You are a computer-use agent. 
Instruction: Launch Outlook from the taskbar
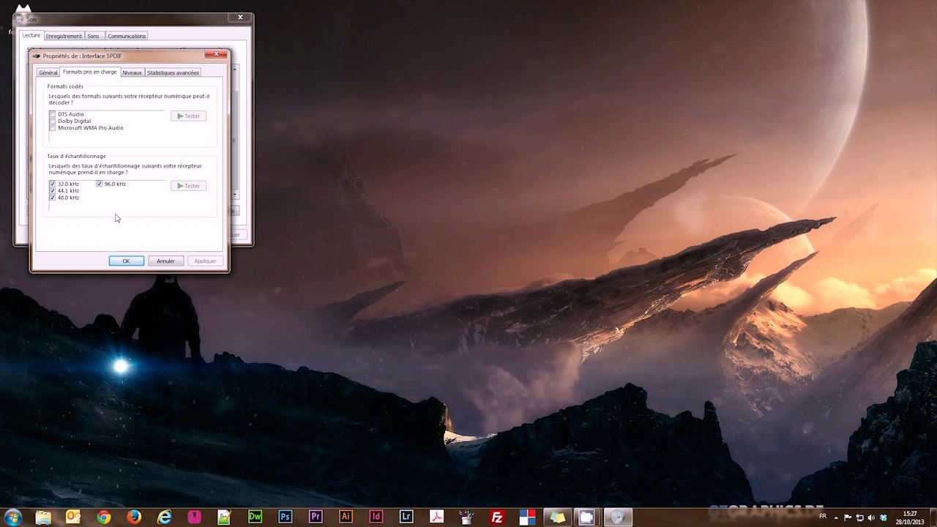pyautogui.click(x=73, y=517)
